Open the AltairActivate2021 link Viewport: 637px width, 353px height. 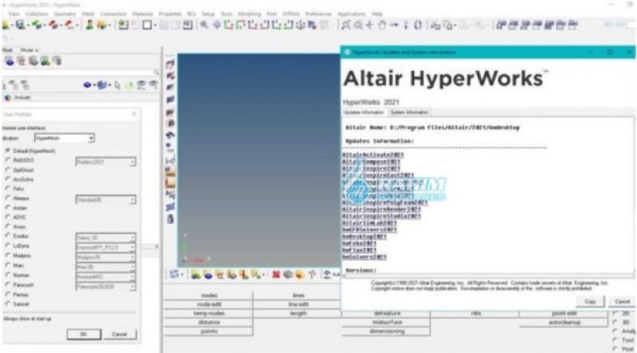pos(373,154)
